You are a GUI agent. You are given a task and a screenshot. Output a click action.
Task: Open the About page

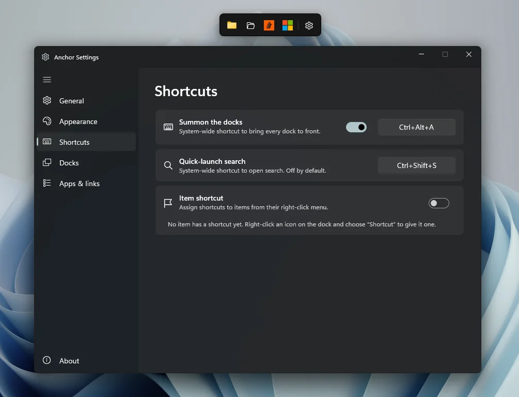tap(86, 360)
